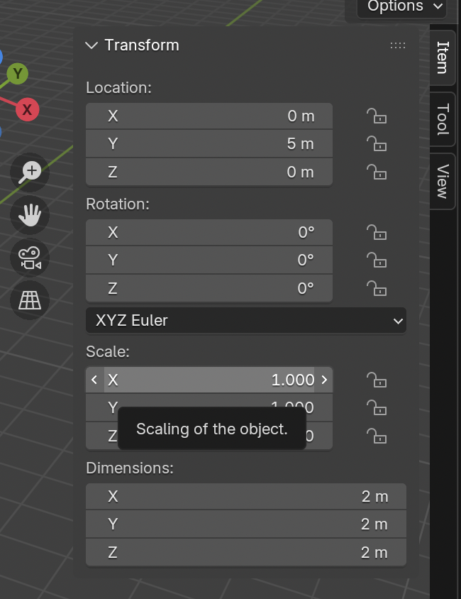
Task: Click the zoom magnifier viewport icon
Action: coord(30,172)
